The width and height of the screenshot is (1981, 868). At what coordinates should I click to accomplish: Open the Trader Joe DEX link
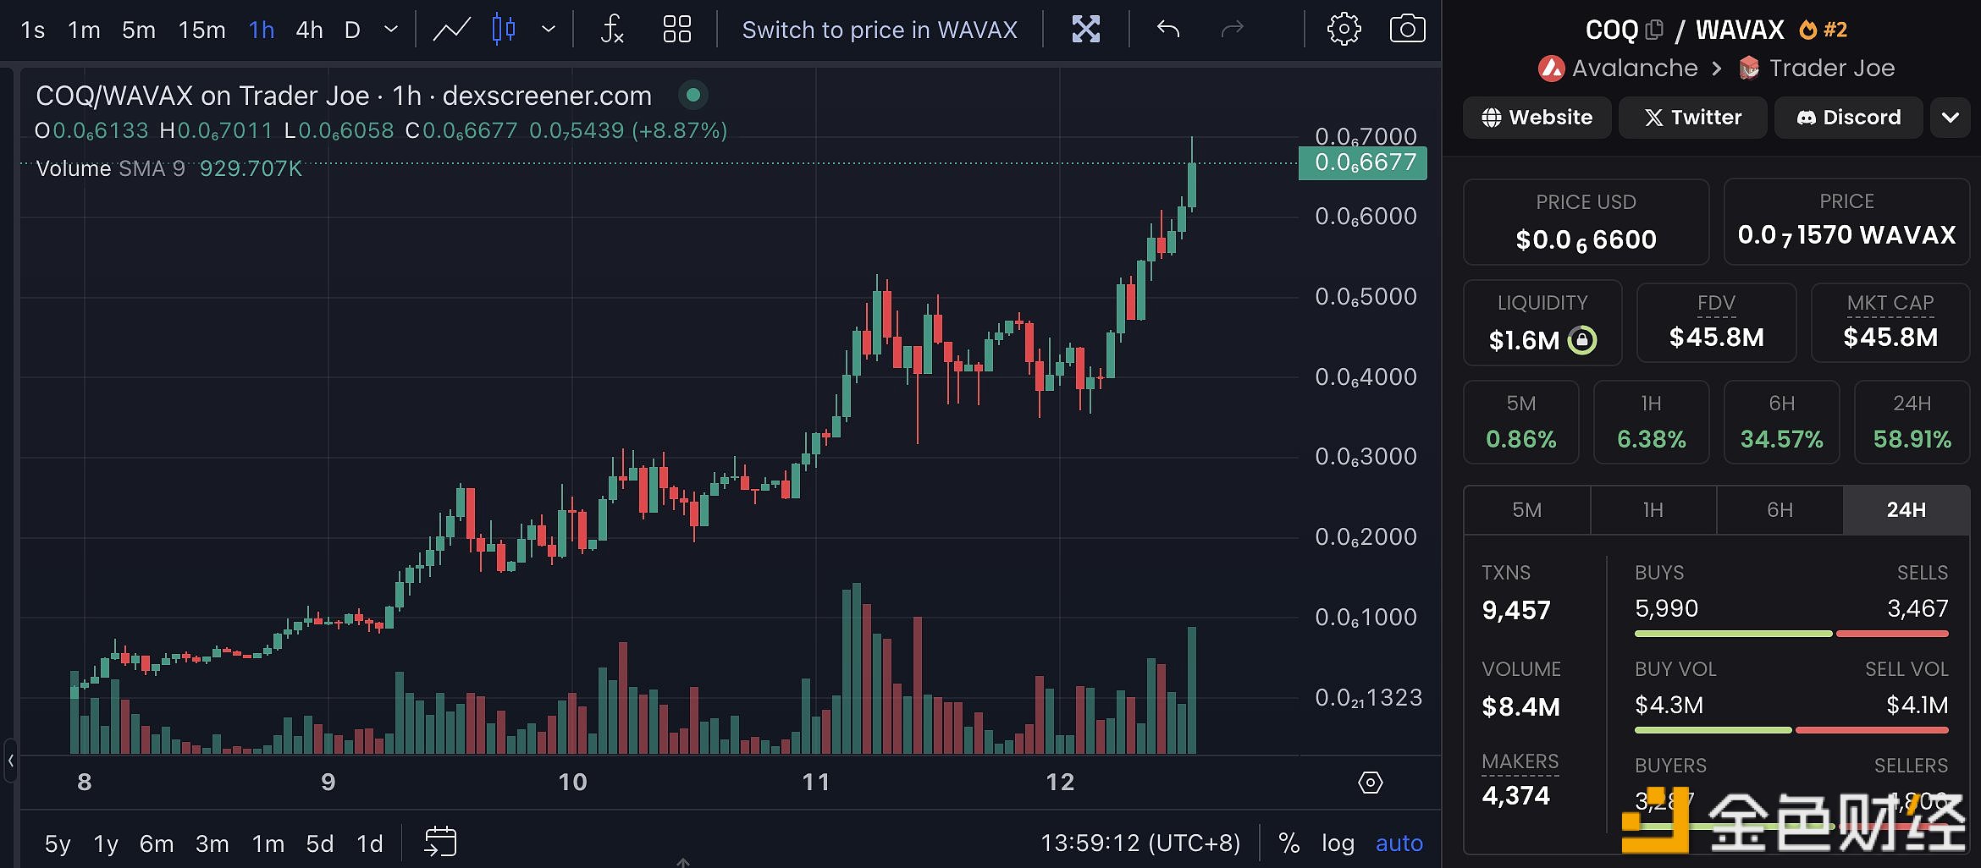pos(1817,69)
